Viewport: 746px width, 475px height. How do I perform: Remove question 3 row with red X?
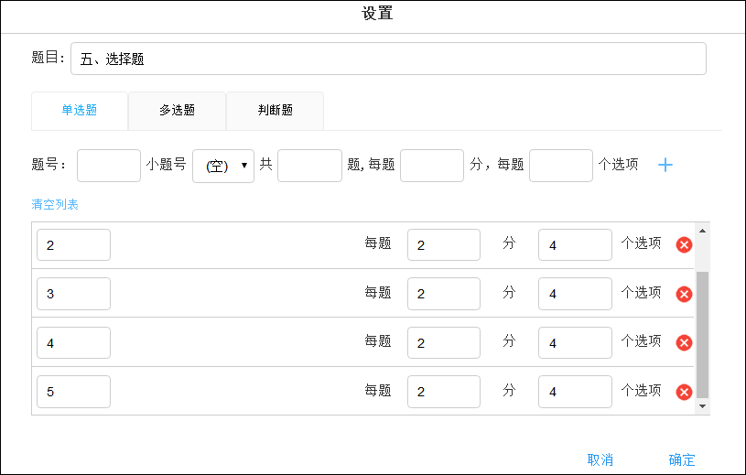(684, 294)
